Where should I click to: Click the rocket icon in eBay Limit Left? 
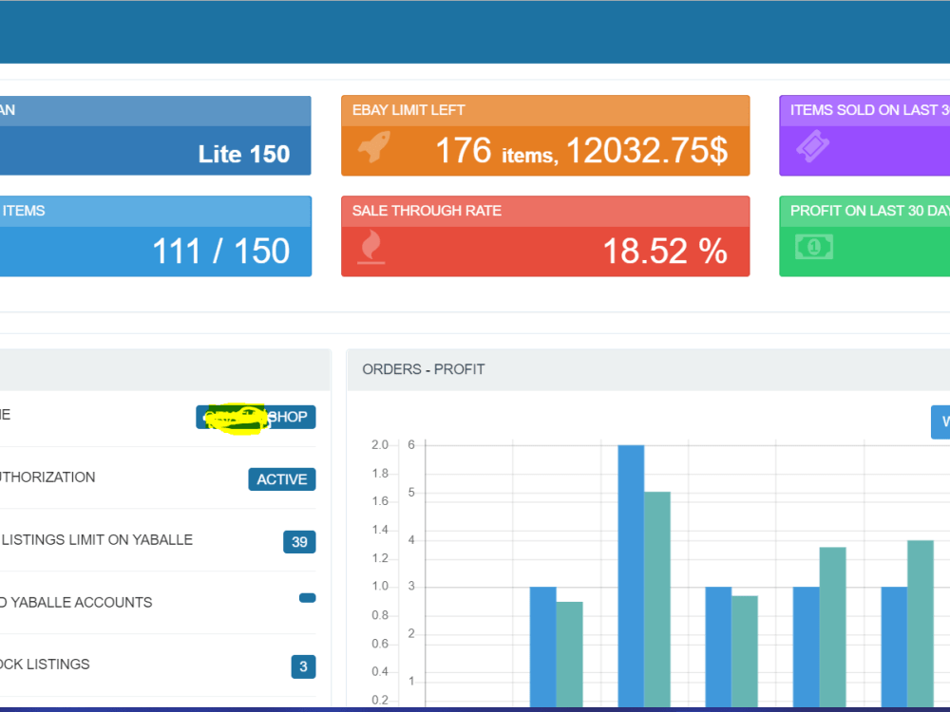tap(373, 146)
